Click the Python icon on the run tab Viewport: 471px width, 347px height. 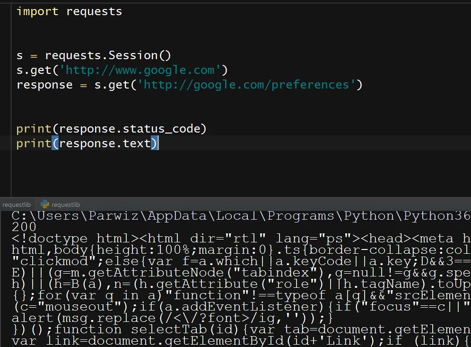[x=45, y=205]
